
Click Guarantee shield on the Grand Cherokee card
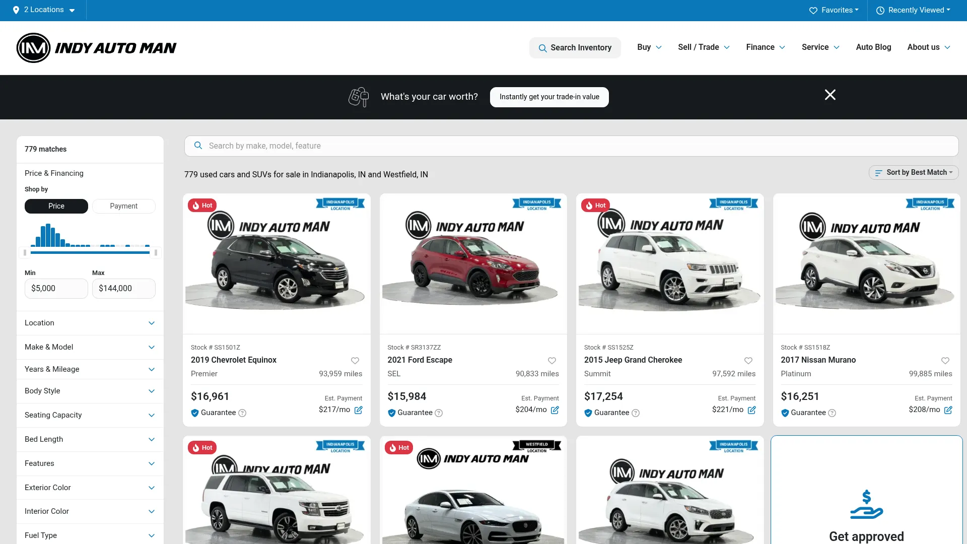[x=588, y=413]
